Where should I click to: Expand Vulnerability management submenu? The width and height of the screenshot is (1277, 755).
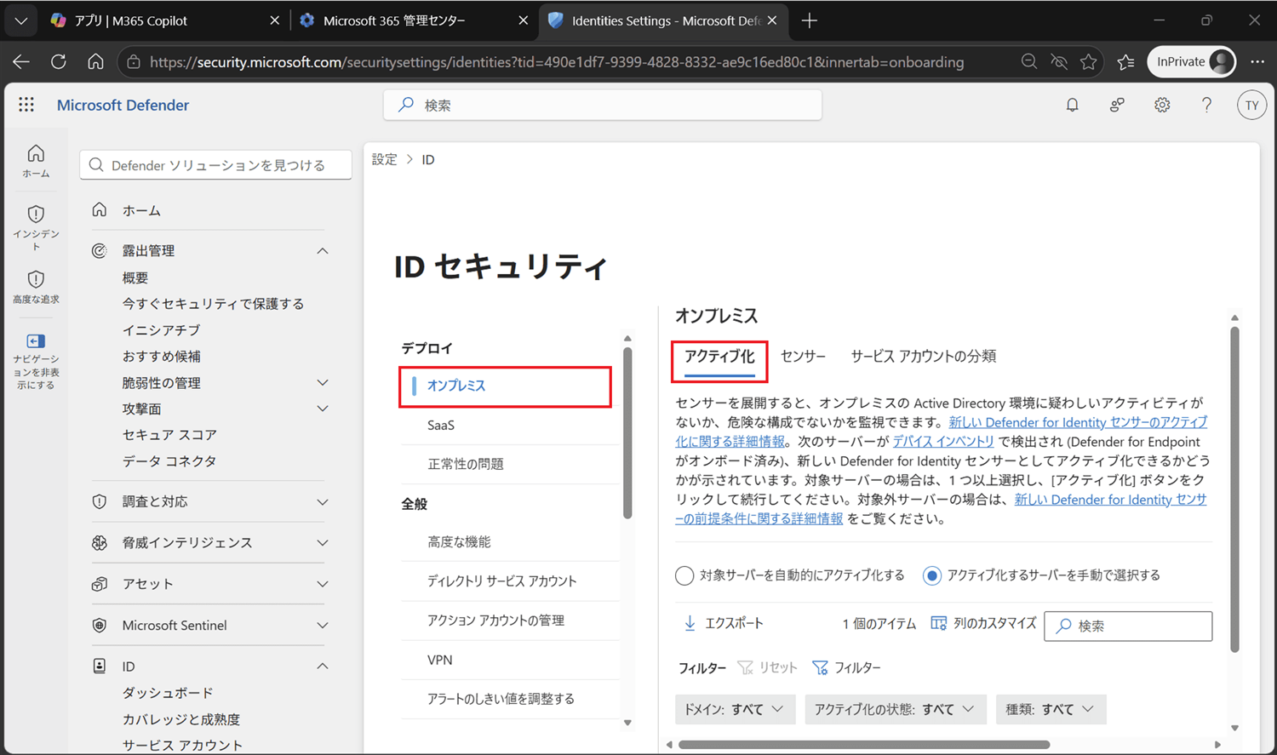[323, 382]
